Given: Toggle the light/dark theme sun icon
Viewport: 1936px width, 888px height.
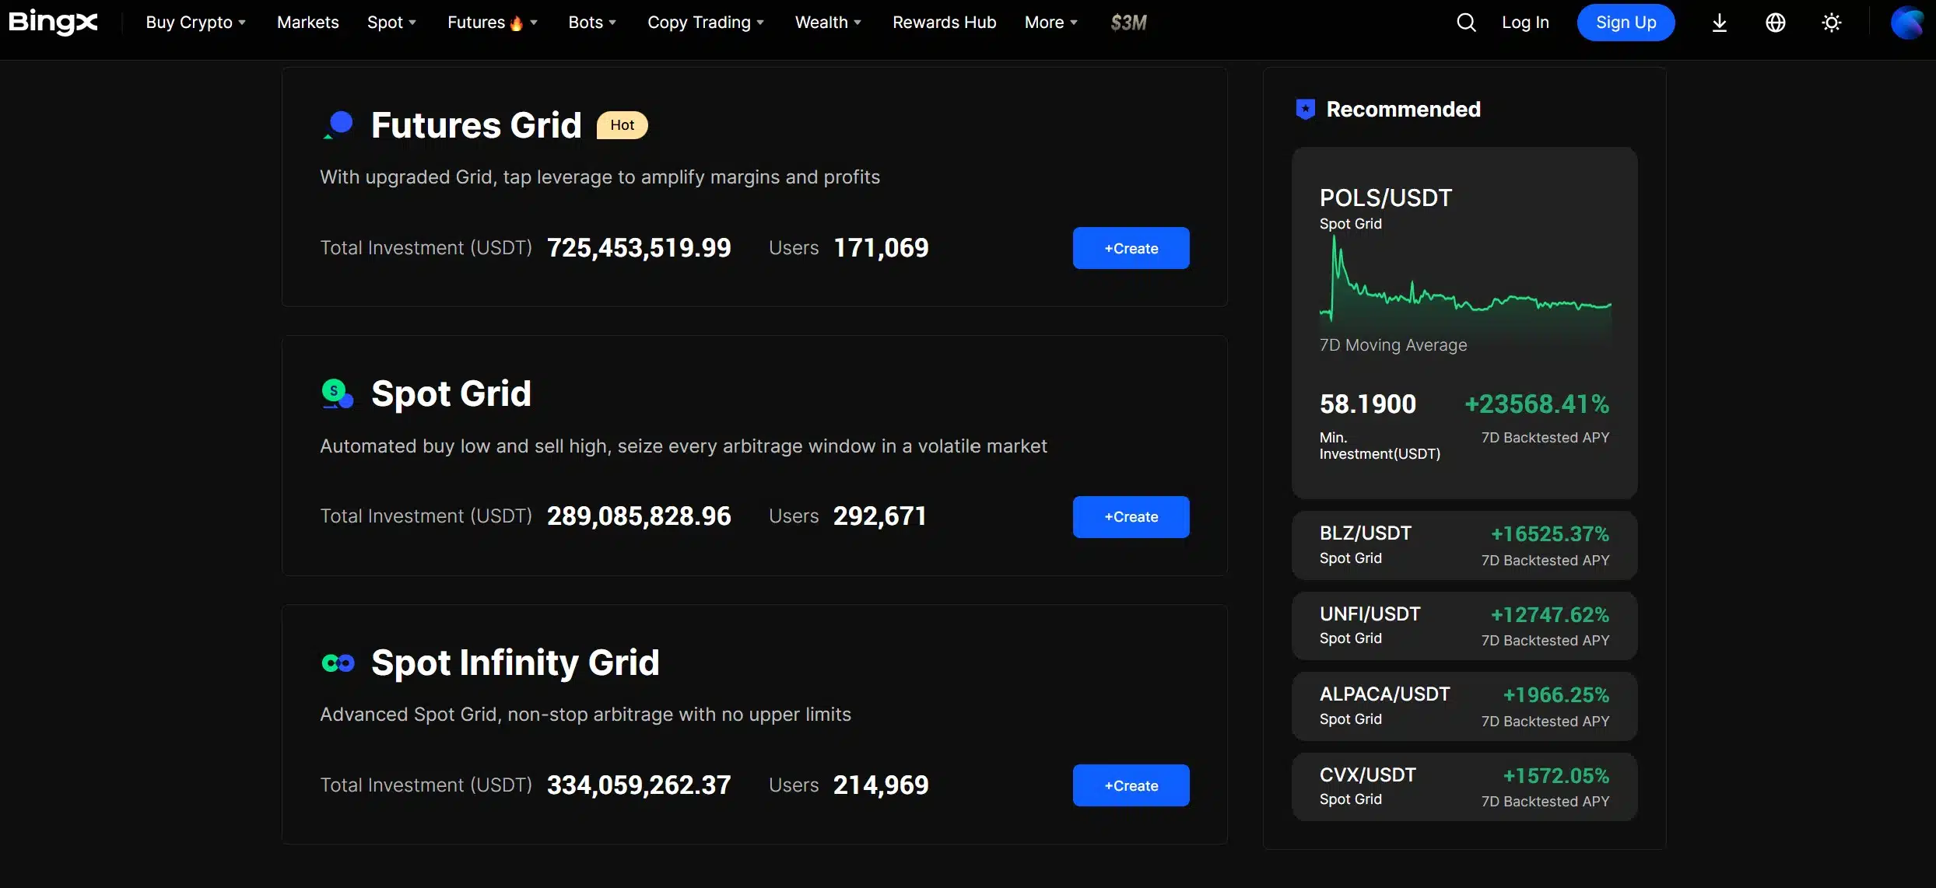Looking at the screenshot, I should [x=1832, y=23].
